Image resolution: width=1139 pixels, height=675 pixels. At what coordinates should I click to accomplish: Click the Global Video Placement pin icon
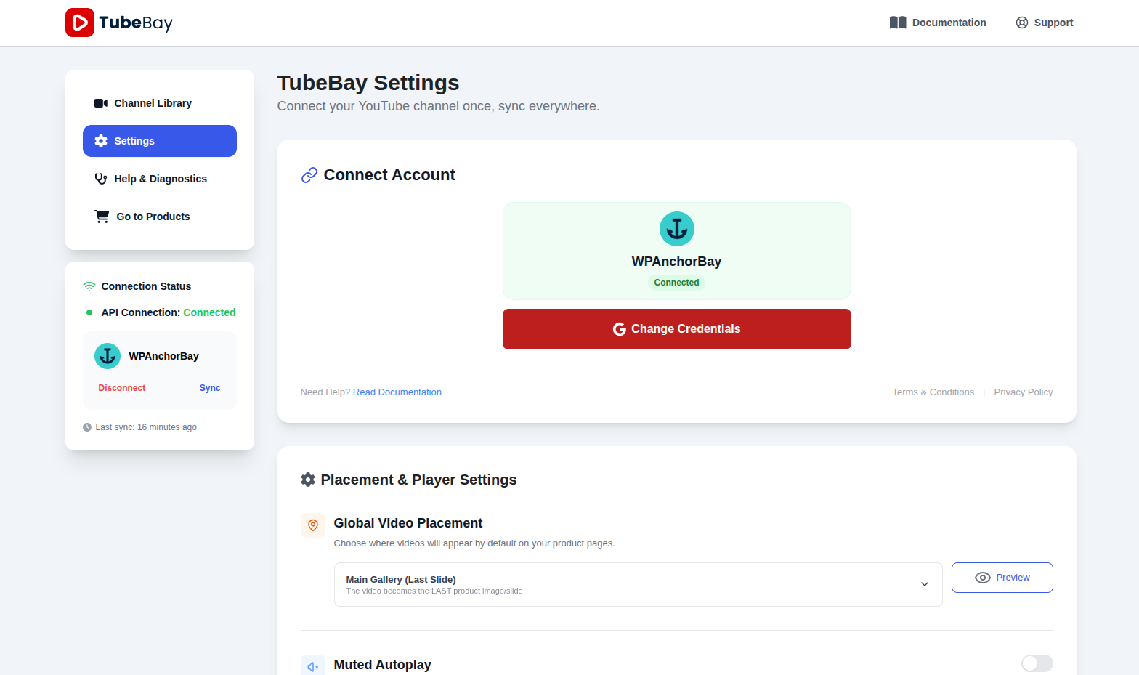pos(313,525)
